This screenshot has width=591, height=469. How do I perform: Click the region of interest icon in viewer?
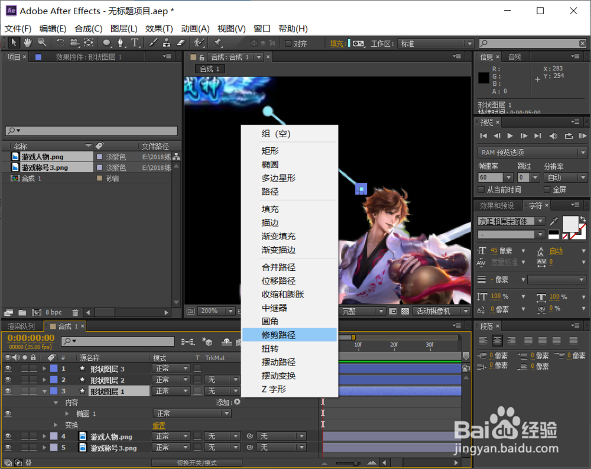[x=393, y=311]
